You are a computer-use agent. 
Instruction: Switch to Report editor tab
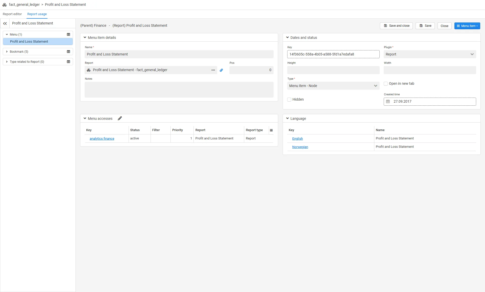click(x=12, y=14)
